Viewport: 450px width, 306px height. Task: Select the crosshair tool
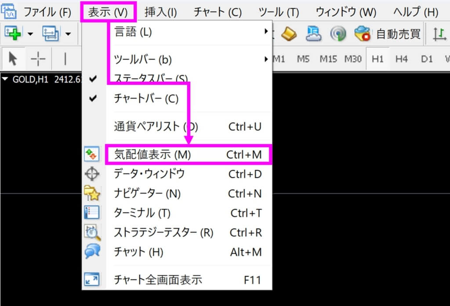(x=38, y=59)
